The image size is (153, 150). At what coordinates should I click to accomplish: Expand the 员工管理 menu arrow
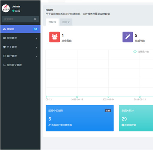point(37,48)
